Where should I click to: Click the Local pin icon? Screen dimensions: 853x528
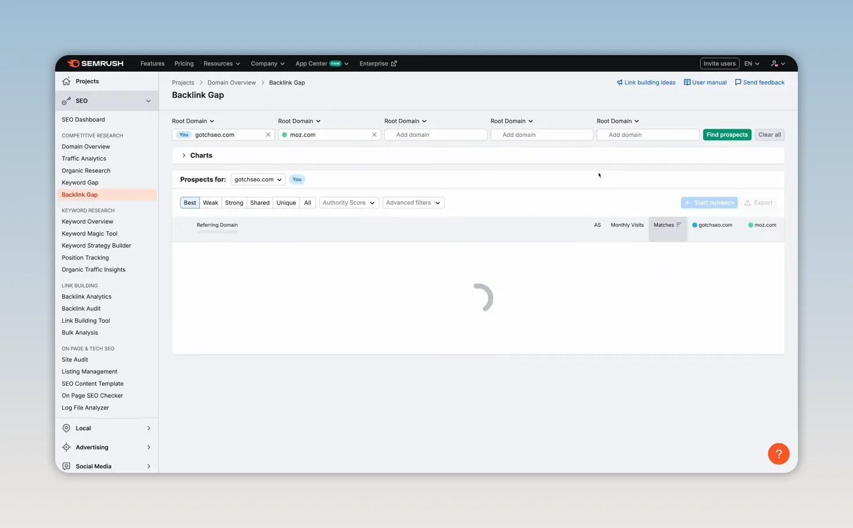(x=66, y=428)
